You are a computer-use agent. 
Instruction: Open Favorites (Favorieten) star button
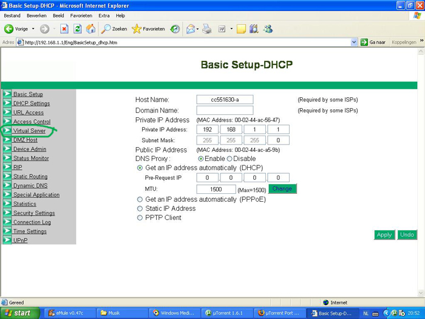tap(148, 29)
